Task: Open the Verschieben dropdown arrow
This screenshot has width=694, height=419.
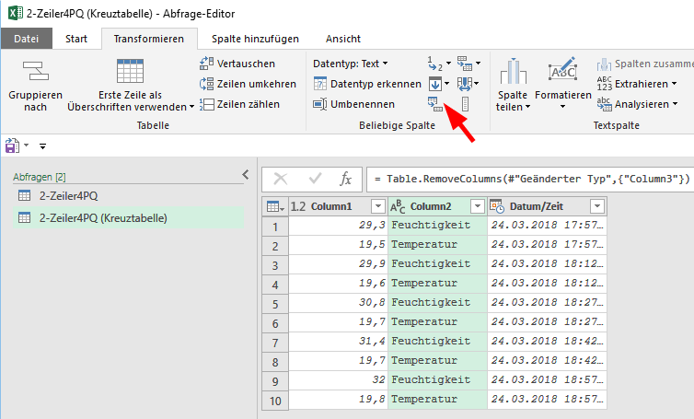Action: [x=476, y=83]
